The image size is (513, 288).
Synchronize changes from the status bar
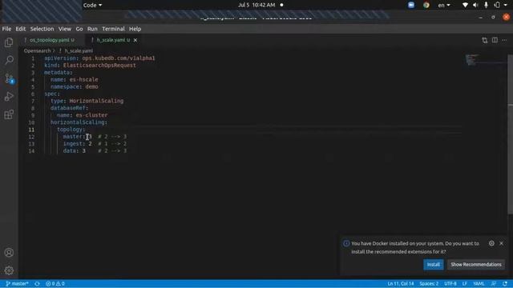point(37,284)
